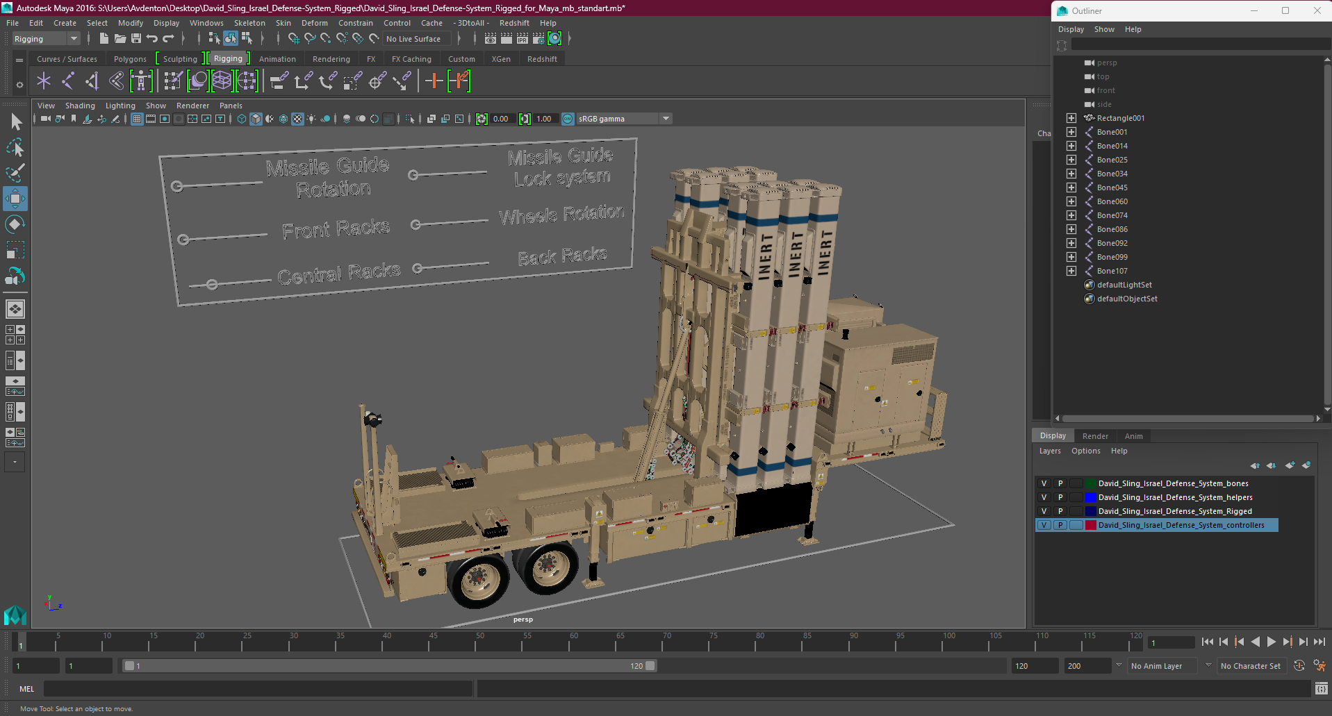Open the Rigging menu set dropdown
Viewport: 1332px width, 716px height.
point(46,39)
